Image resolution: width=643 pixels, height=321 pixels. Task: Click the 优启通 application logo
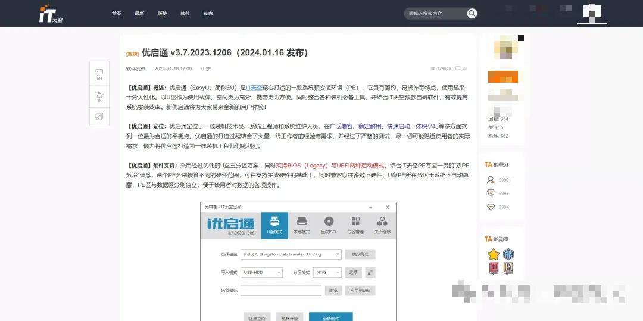(x=231, y=223)
